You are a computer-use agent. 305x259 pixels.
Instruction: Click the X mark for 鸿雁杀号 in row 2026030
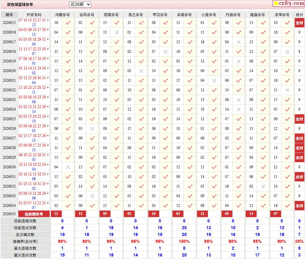(68, 167)
